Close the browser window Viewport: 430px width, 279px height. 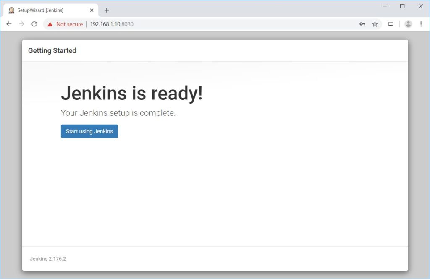point(420,6)
